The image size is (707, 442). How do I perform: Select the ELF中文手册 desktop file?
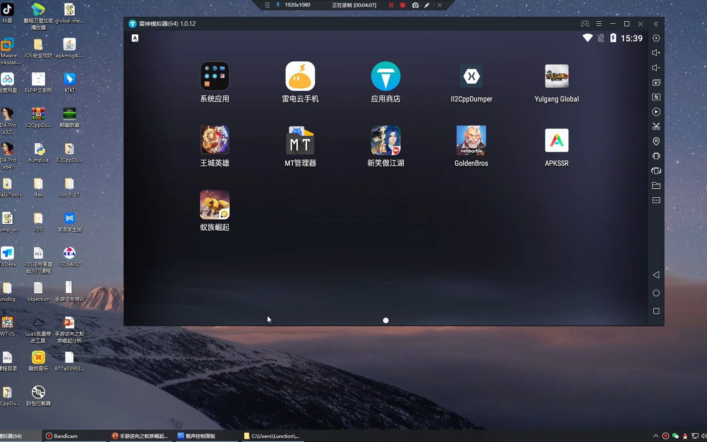point(38,83)
